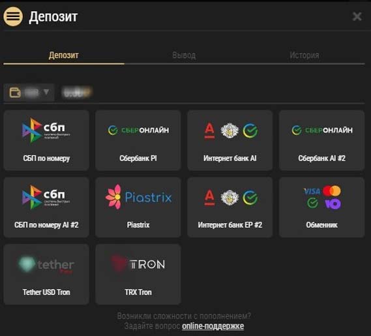Expand the wallet currency dropdown
Screen dimensions: 371x336
29,93
